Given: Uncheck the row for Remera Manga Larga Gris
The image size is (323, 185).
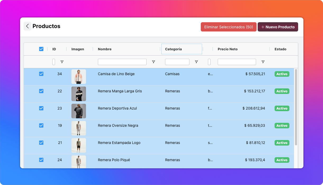Looking at the screenshot, I should [41, 91].
